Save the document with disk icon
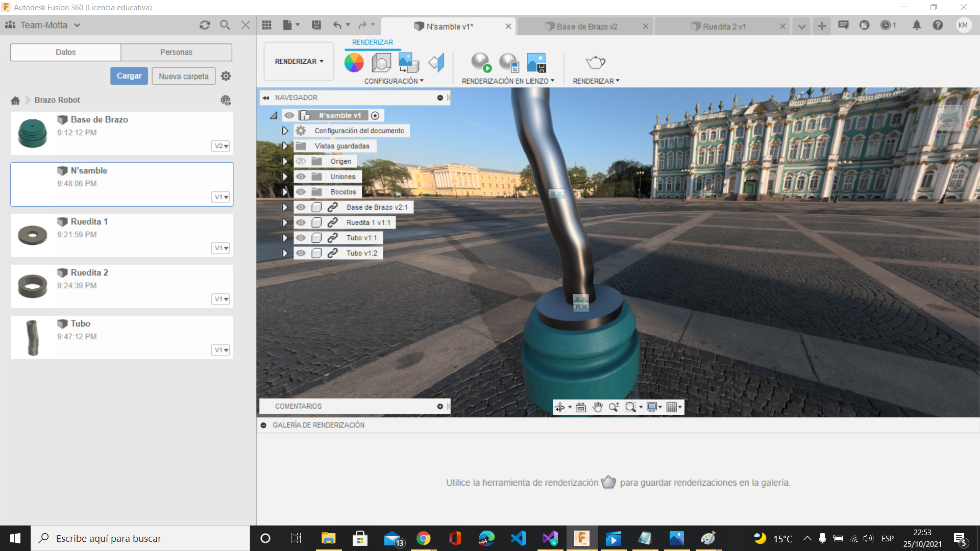This screenshot has width=980, height=551. click(x=316, y=25)
